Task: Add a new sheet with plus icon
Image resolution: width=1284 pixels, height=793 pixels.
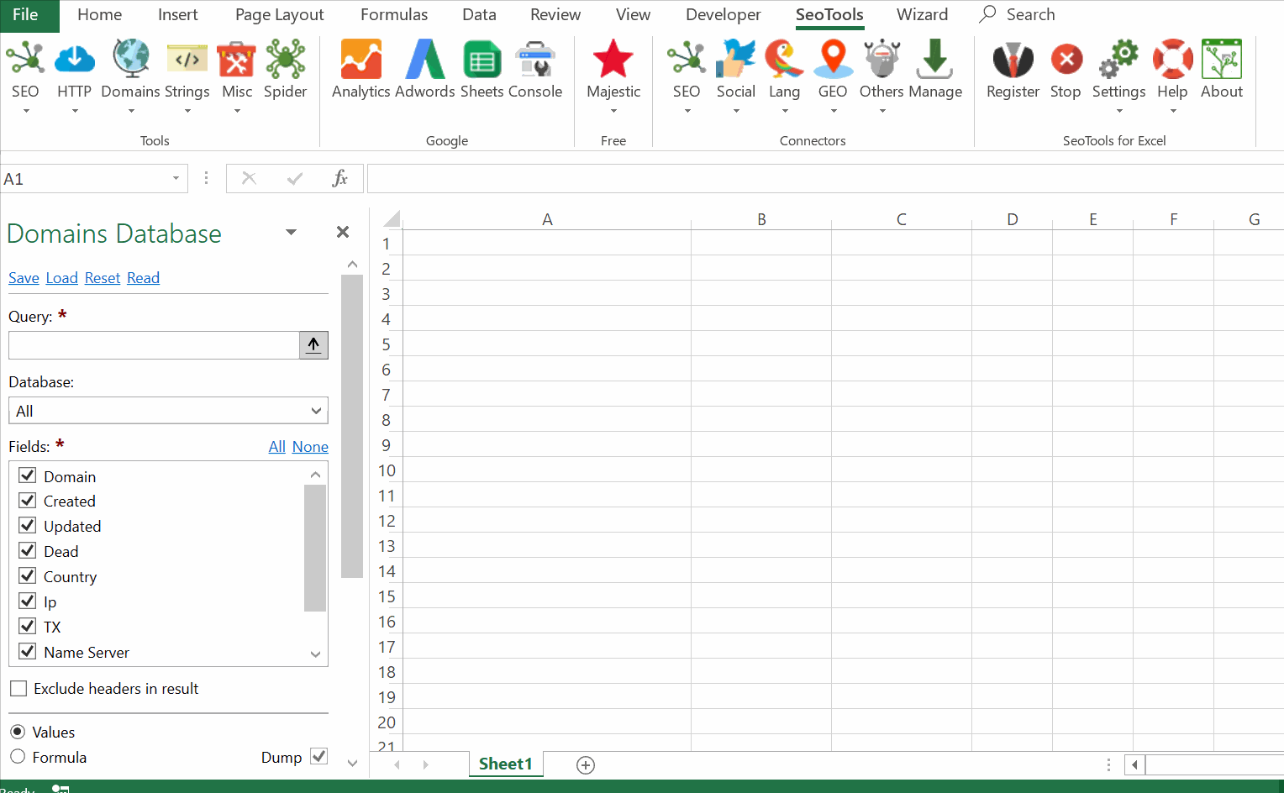Action: [586, 764]
